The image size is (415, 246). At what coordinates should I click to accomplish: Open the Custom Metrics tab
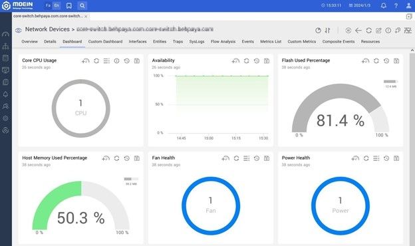302,41
